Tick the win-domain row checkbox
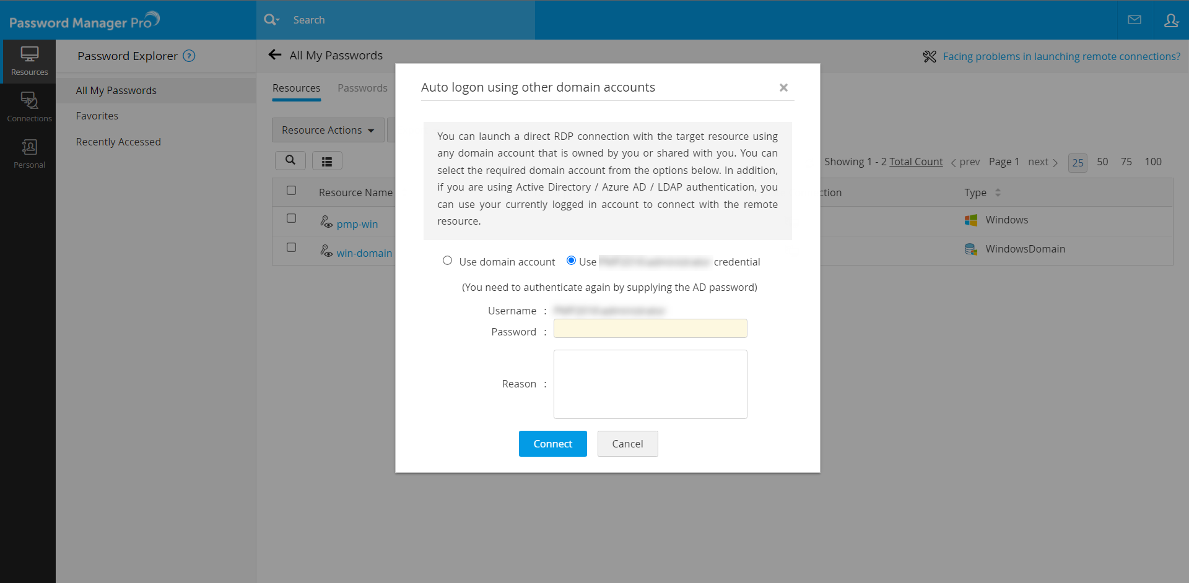Viewport: 1189px width, 583px height. click(x=291, y=248)
